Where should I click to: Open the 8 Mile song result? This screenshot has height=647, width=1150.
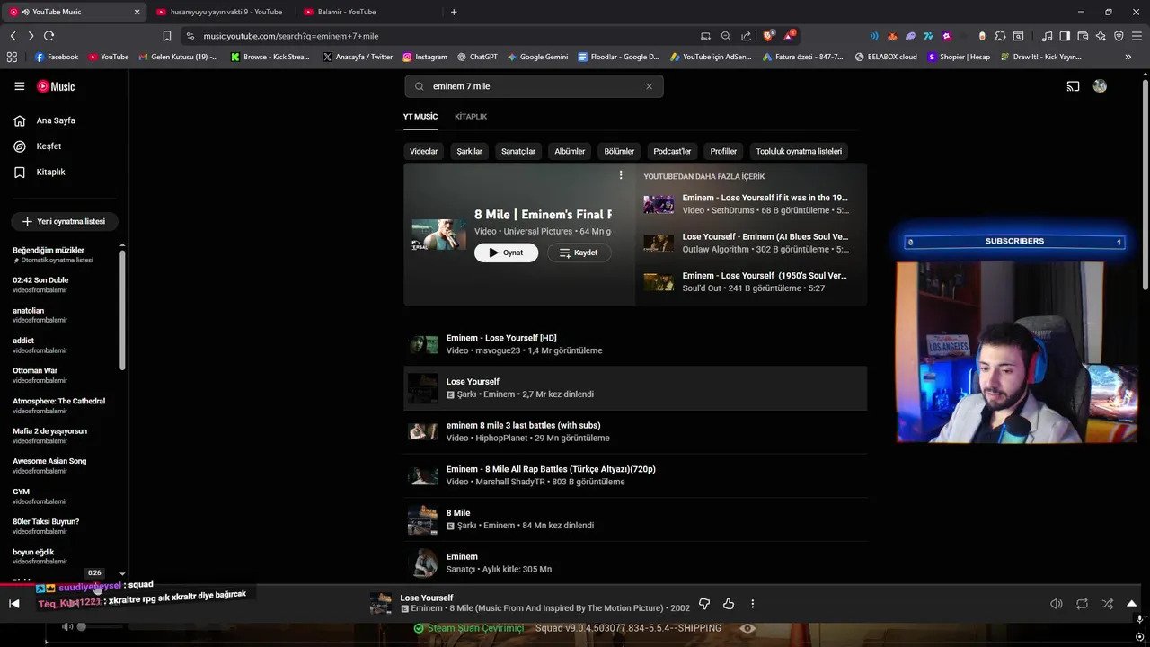coord(635,519)
